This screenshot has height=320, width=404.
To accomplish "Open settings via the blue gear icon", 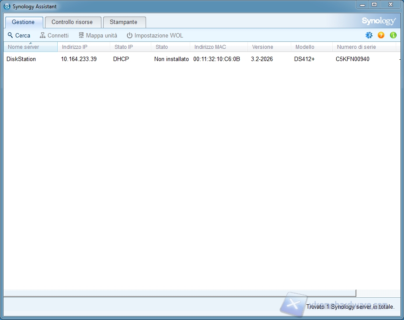I will point(369,35).
